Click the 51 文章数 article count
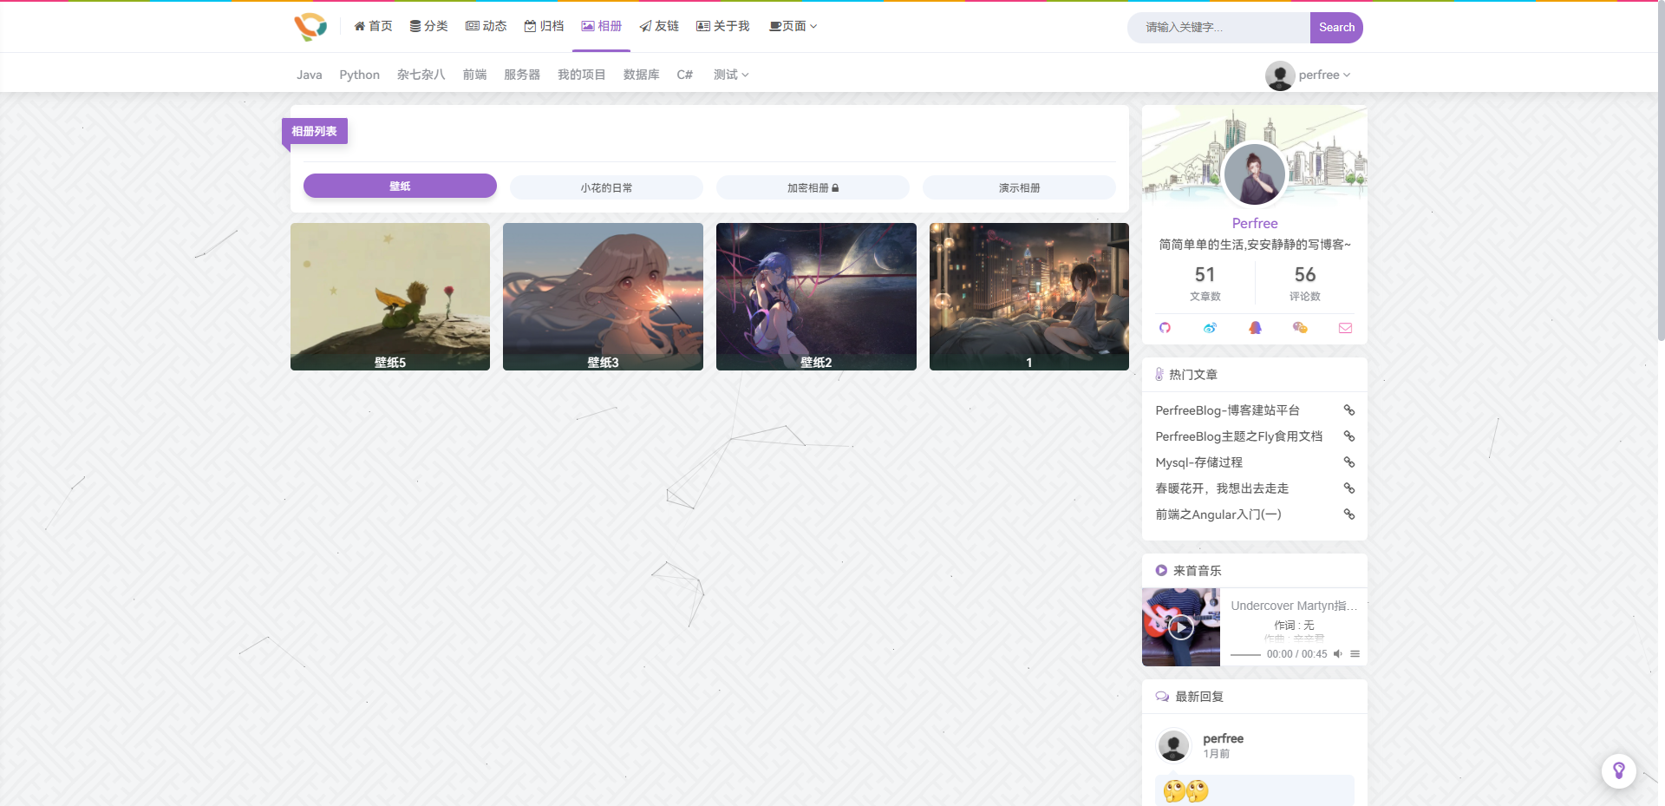The height and width of the screenshot is (806, 1665). tap(1205, 283)
